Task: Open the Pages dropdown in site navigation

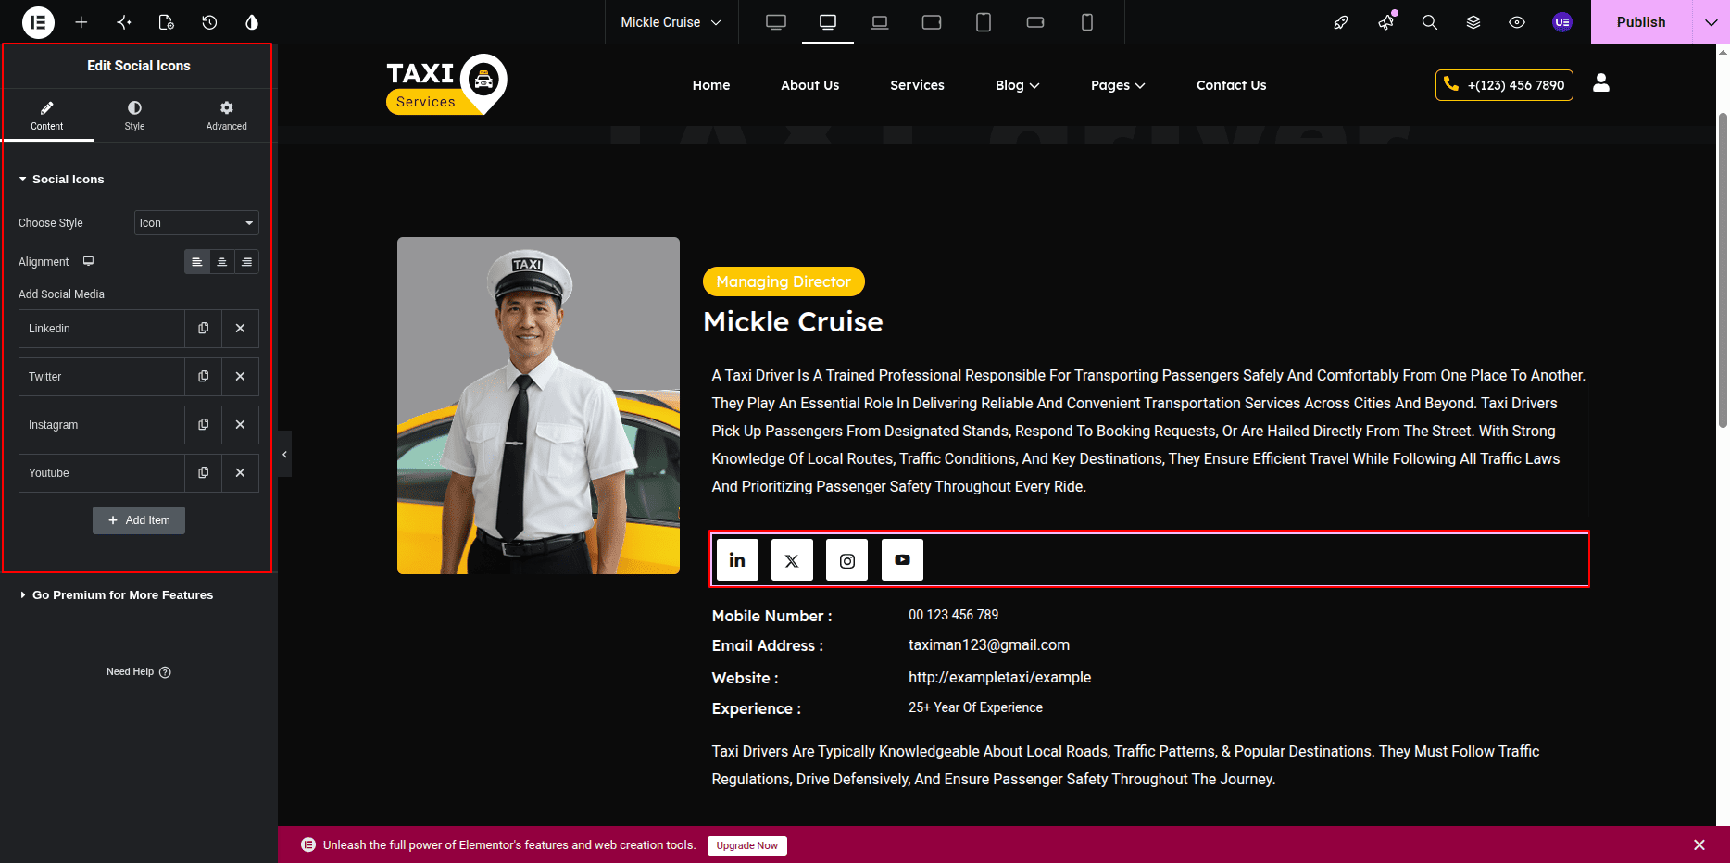Action: point(1118,85)
